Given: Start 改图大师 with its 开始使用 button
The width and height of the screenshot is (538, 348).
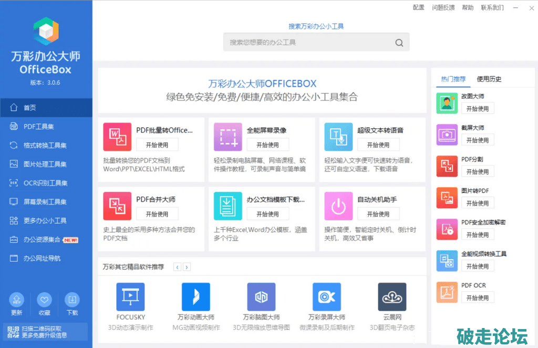Looking at the screenshot, I should [x=477, y=109].
